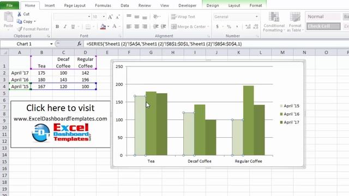The width and height of the screenshot is (349, 196).
Task: Click the Middle Align icon
Action: click(137, 17)
